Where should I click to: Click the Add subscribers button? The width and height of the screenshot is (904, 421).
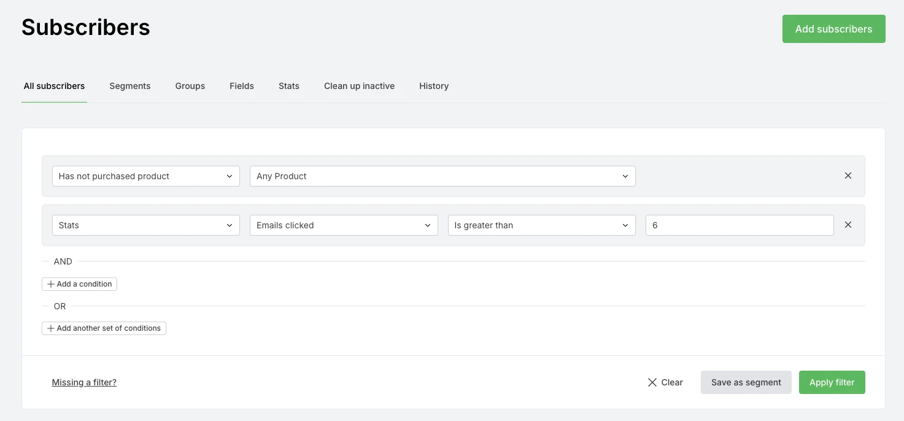tap(833, 28)
